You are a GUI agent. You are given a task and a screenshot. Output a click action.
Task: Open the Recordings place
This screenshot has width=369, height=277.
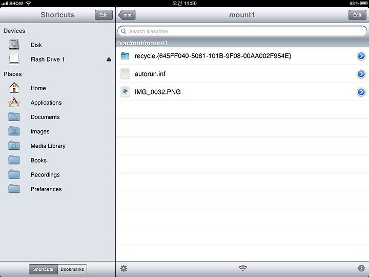[57, 174]
